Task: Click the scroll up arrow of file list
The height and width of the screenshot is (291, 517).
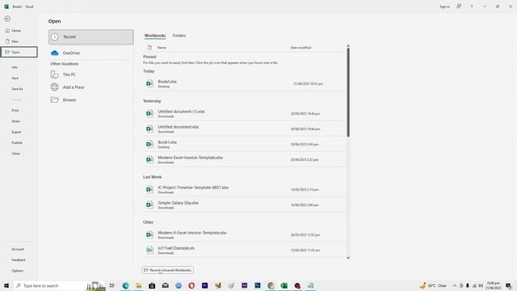Action: pyautogui.click(x=348, y=45)
